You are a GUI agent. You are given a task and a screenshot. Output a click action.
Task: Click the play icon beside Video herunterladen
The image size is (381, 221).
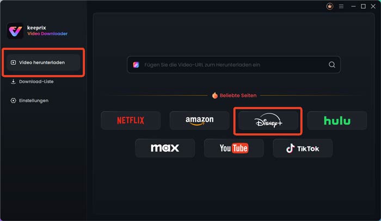(14, 63)
